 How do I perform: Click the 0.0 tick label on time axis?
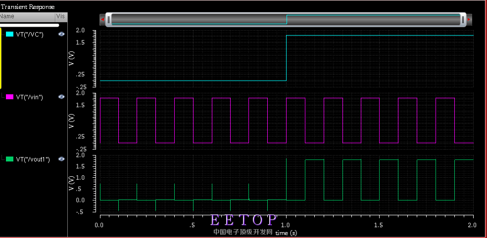99,225
